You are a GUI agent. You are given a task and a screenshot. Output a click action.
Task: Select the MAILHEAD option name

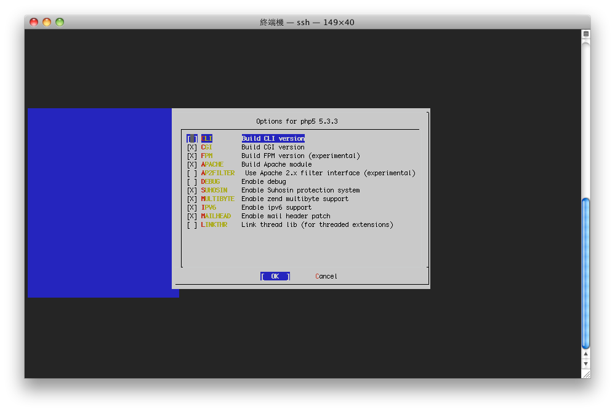click(215, 216)
